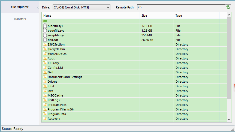Click the folder icon for Documents and Settings

coord(45,77)
